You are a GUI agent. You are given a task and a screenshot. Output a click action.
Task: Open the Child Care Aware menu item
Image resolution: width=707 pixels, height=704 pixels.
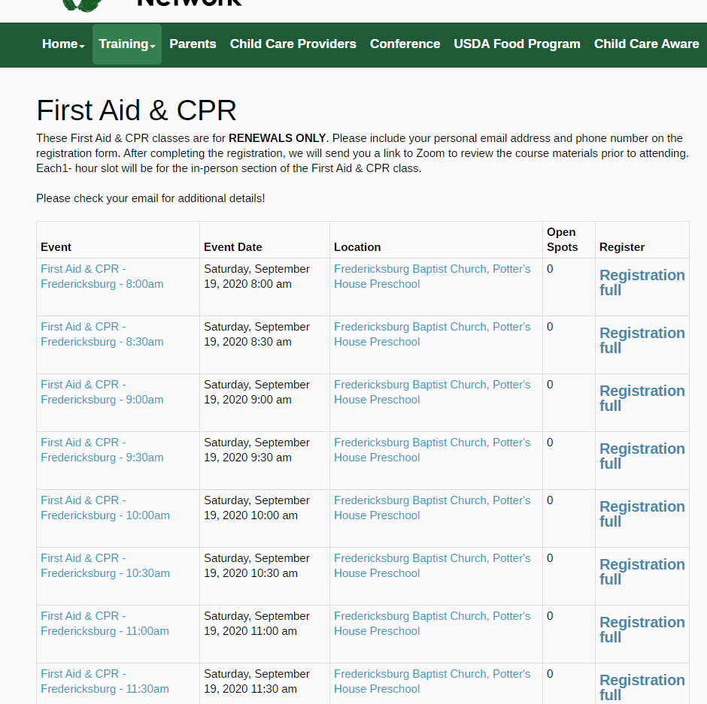coord(646,44)
